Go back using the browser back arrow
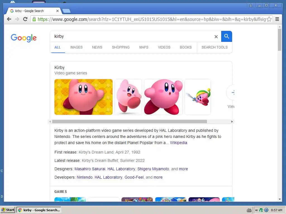The image size is (286, 214). tap(9, 19)
